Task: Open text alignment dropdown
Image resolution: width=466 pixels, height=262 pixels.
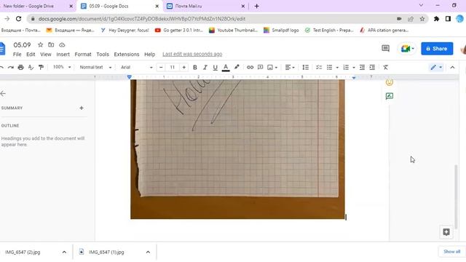Action: 290,68
